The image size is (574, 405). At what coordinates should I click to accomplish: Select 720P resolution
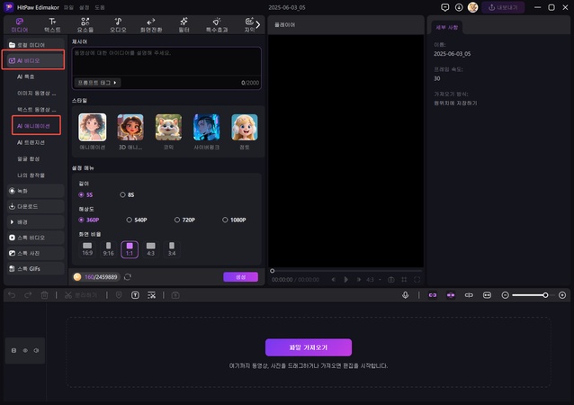(x=184, y=220)
